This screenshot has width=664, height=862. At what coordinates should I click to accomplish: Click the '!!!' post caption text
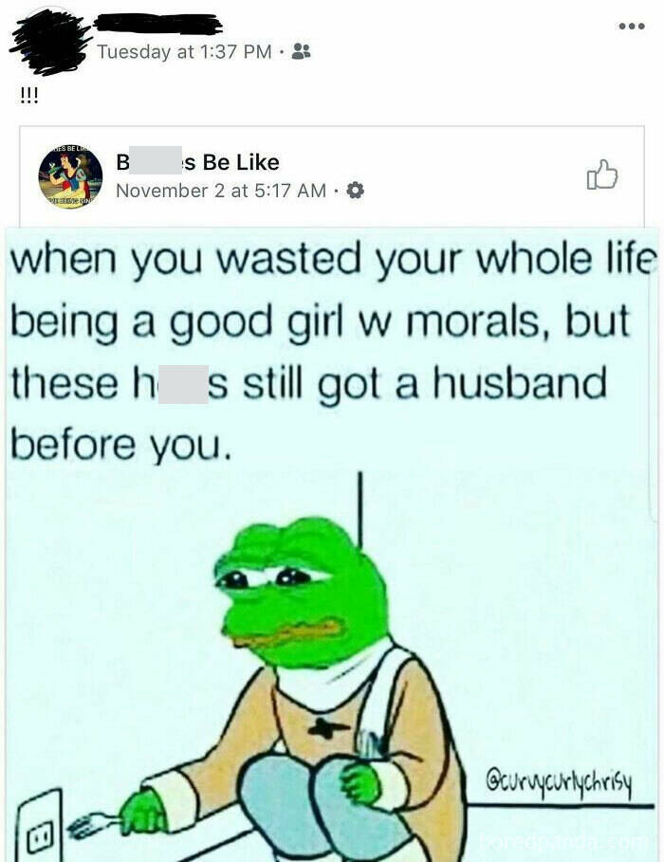(x=28, y=96)
